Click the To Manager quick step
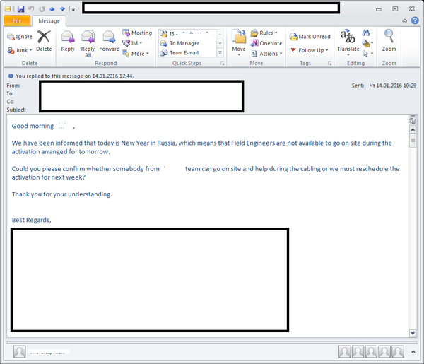Viewport: 424px width, 364px height. [x=179, y=43]
